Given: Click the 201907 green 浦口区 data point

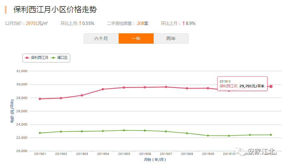Looking at the screenshot, I should 166,131.
